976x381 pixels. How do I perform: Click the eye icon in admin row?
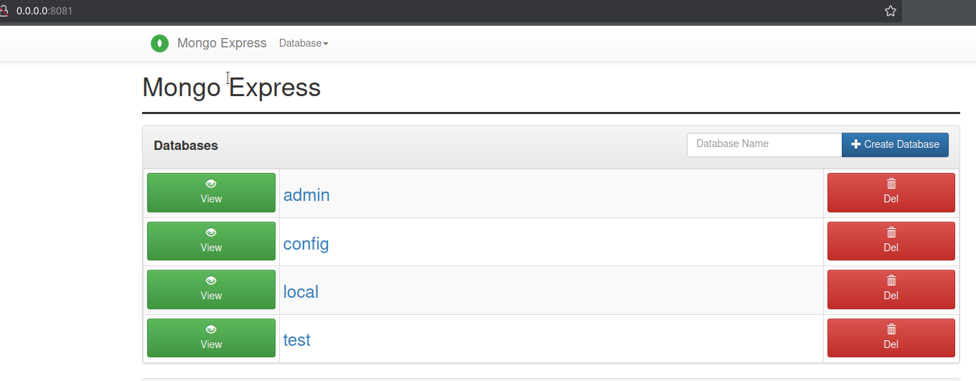[211, 184]
